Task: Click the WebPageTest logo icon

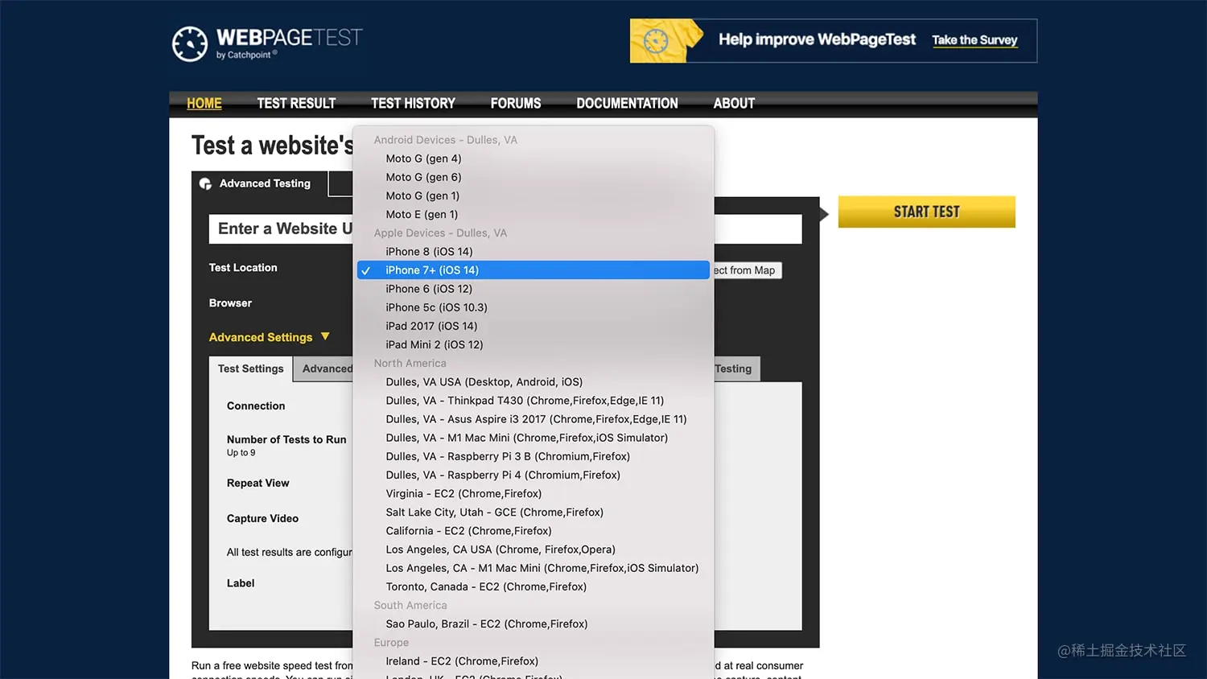Action: [x=190, y=43]
